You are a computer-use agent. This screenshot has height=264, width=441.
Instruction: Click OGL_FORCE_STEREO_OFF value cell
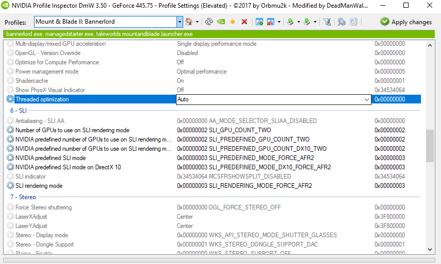(x=229, y=207)
